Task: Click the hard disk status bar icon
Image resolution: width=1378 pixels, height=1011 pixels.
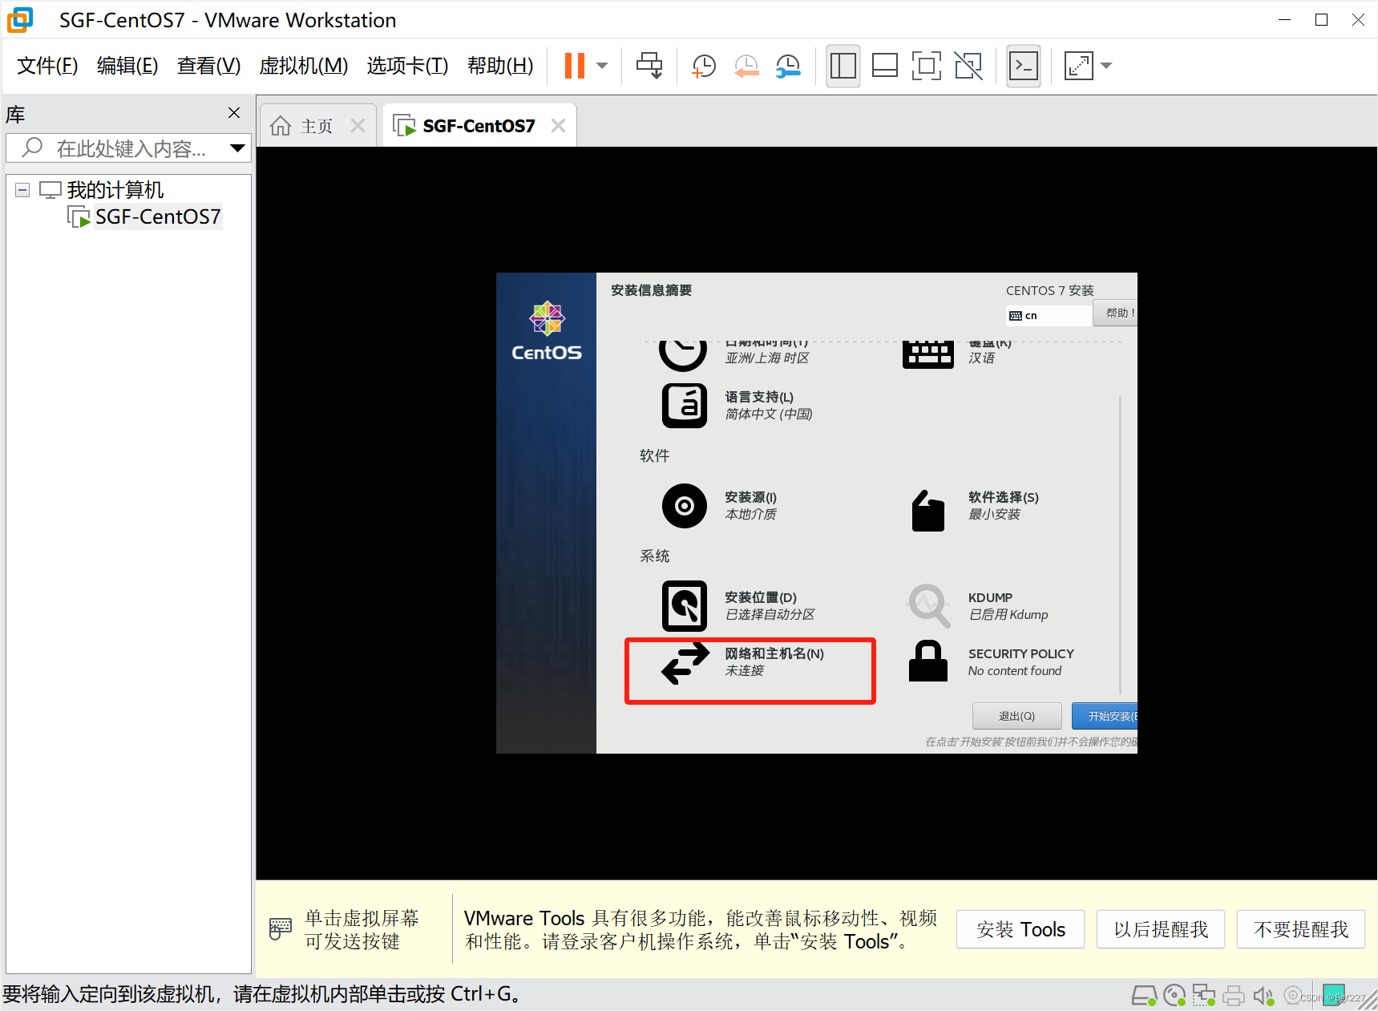Action: coord(1144,996)
